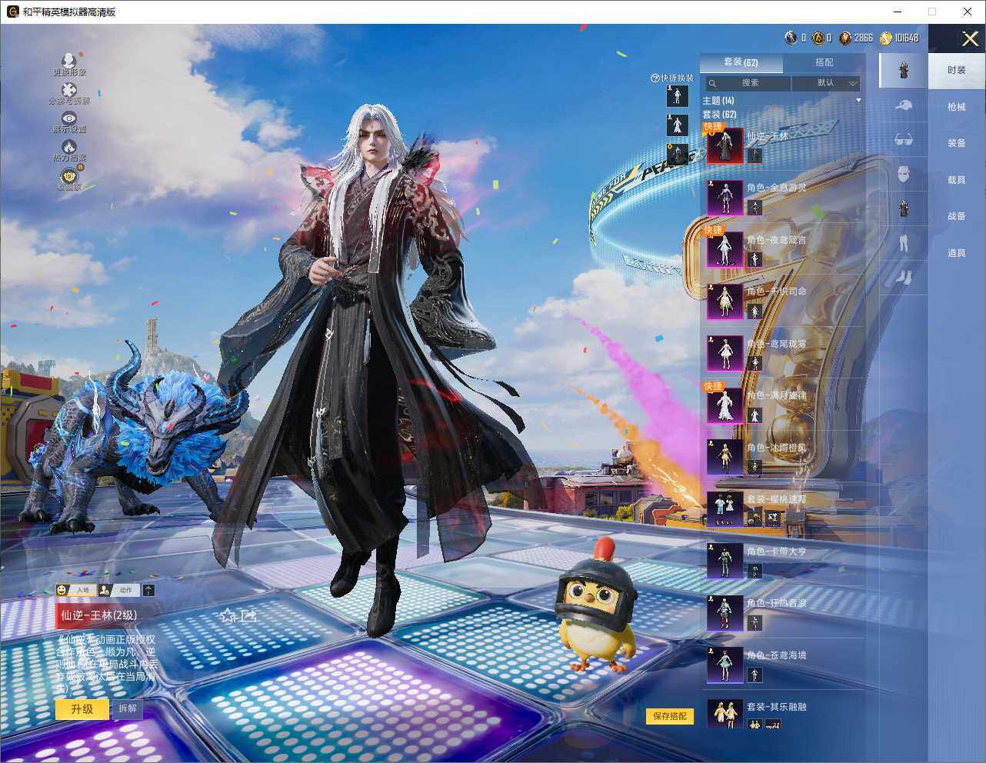Open the second left-side icon under 更换形象
This screenshot has width=986, height=763.
tap(69, 90)
